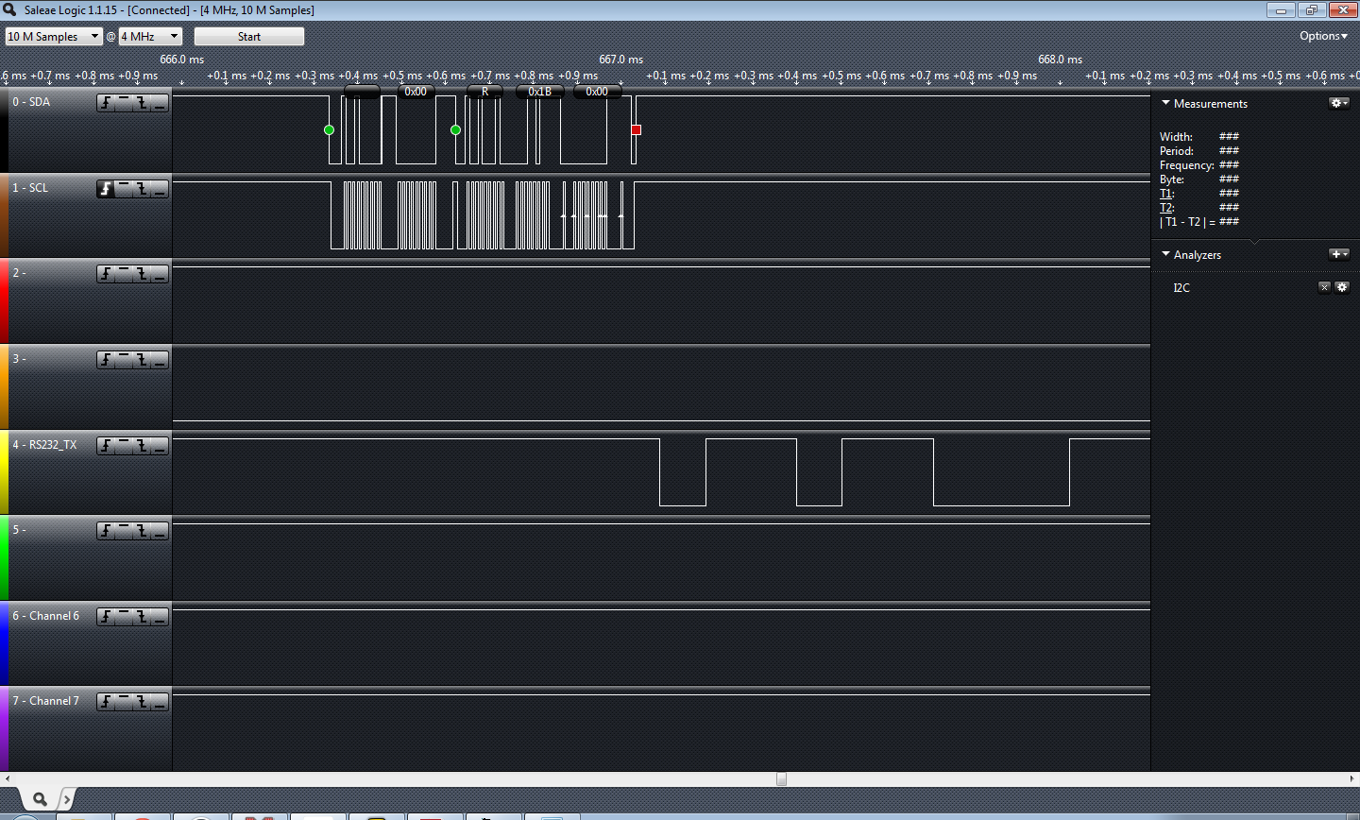Image resolution: width=1360 pixels, height=820 pixels.
Task: Open the 10 M Samples dropdown
Action: click(x=53, y=36)
